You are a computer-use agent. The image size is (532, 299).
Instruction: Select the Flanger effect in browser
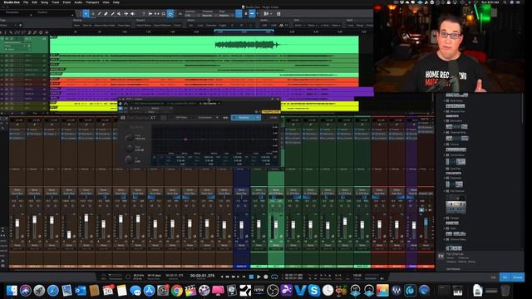(455, 218)
